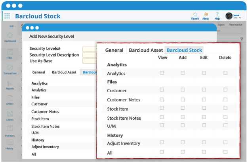The width and height of the screenshot is (248, 165).
Task: Click U/M label in left dialog list
Action: pos(35,133)
